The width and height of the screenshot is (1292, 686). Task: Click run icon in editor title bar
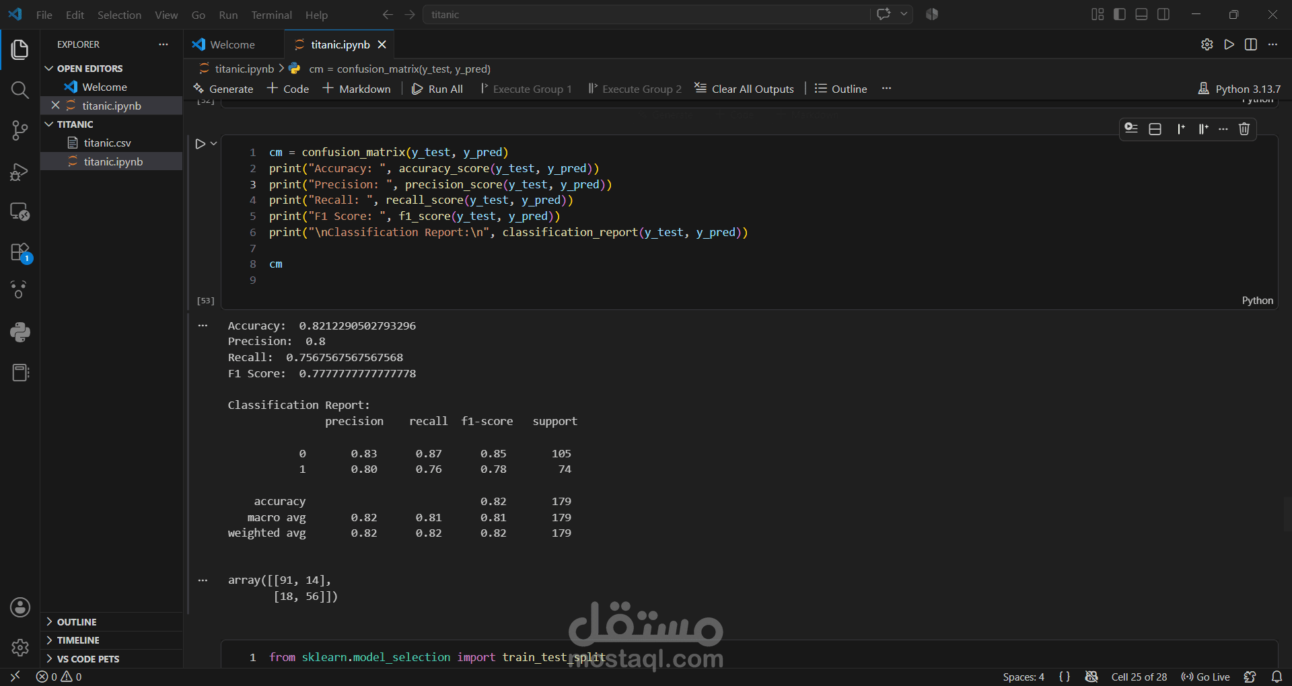1229,44
